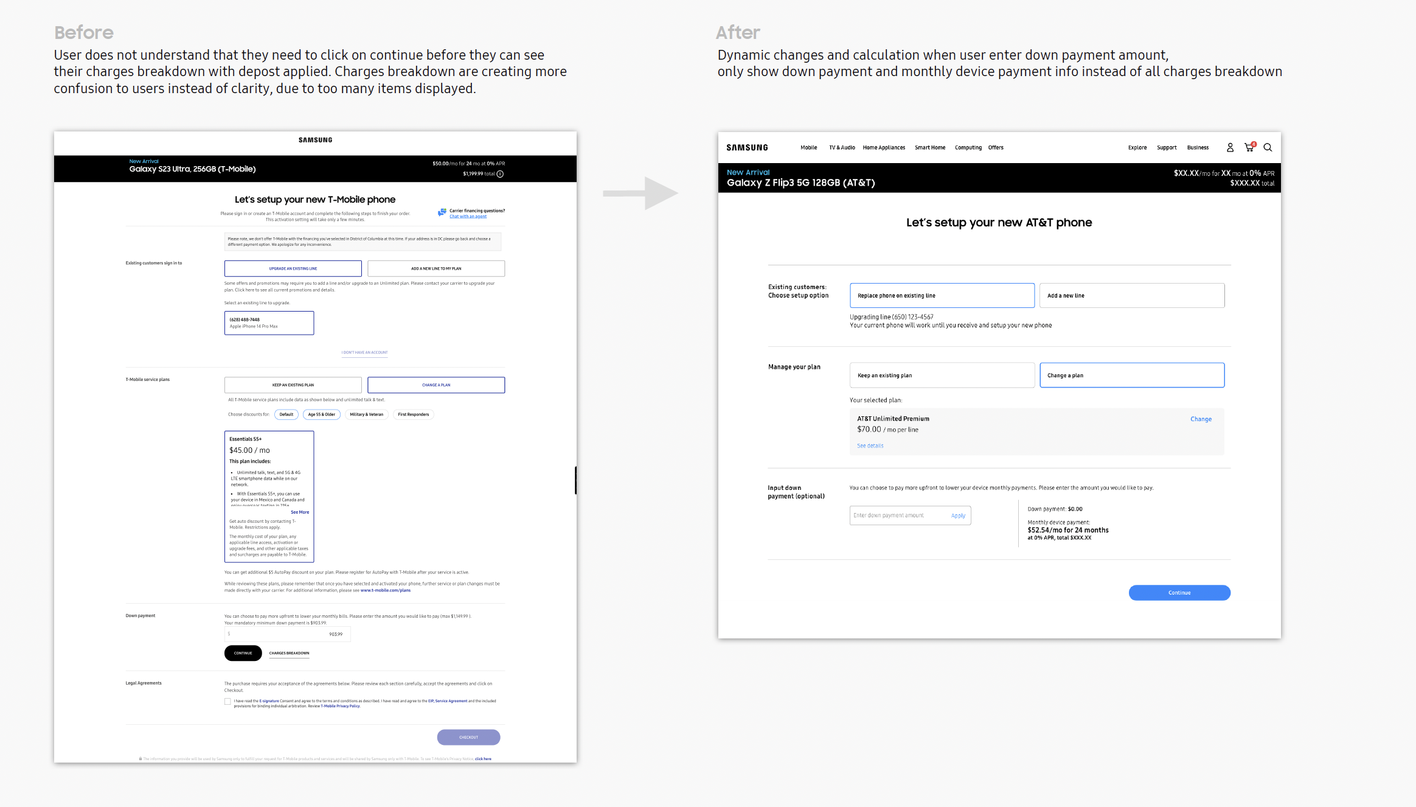Open the shopping cart icon
The height and width of the screenshot is (807, 1416).
(x=1249, y=147)
